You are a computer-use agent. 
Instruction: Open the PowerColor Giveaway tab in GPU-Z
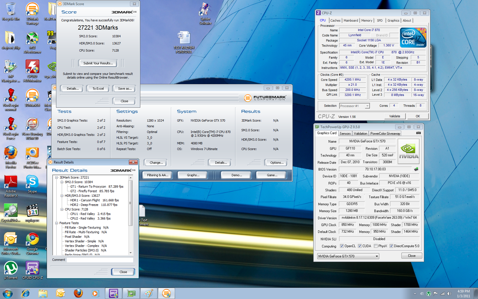385,134
